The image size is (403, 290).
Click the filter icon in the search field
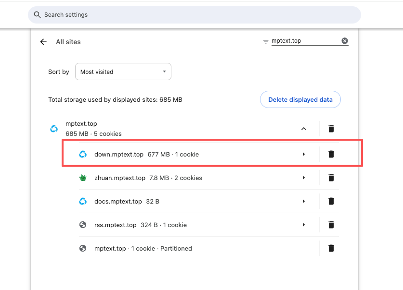tap(265, 41)
